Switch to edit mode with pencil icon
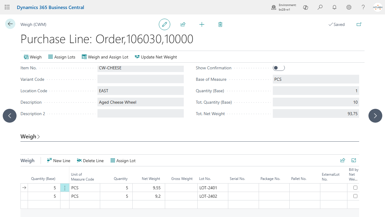385x217 pixels. (165, 24)
